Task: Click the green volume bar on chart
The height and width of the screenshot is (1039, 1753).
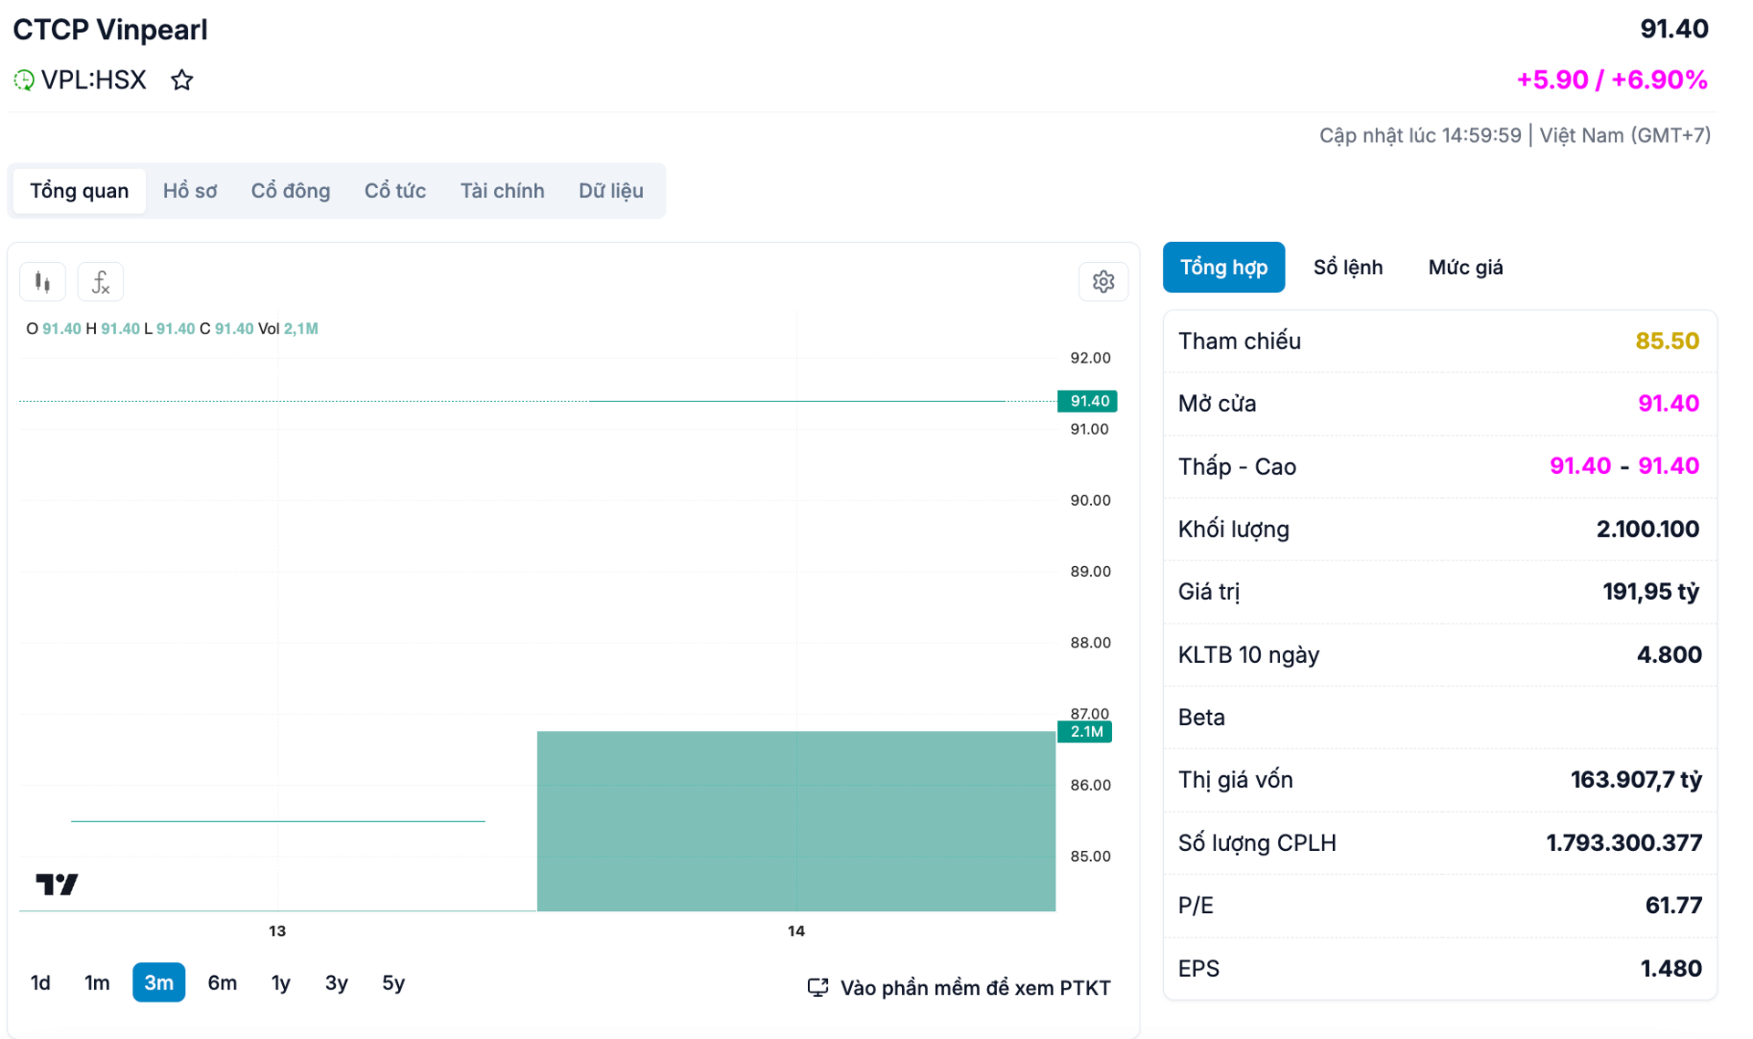Action: (x=796, y=821)
